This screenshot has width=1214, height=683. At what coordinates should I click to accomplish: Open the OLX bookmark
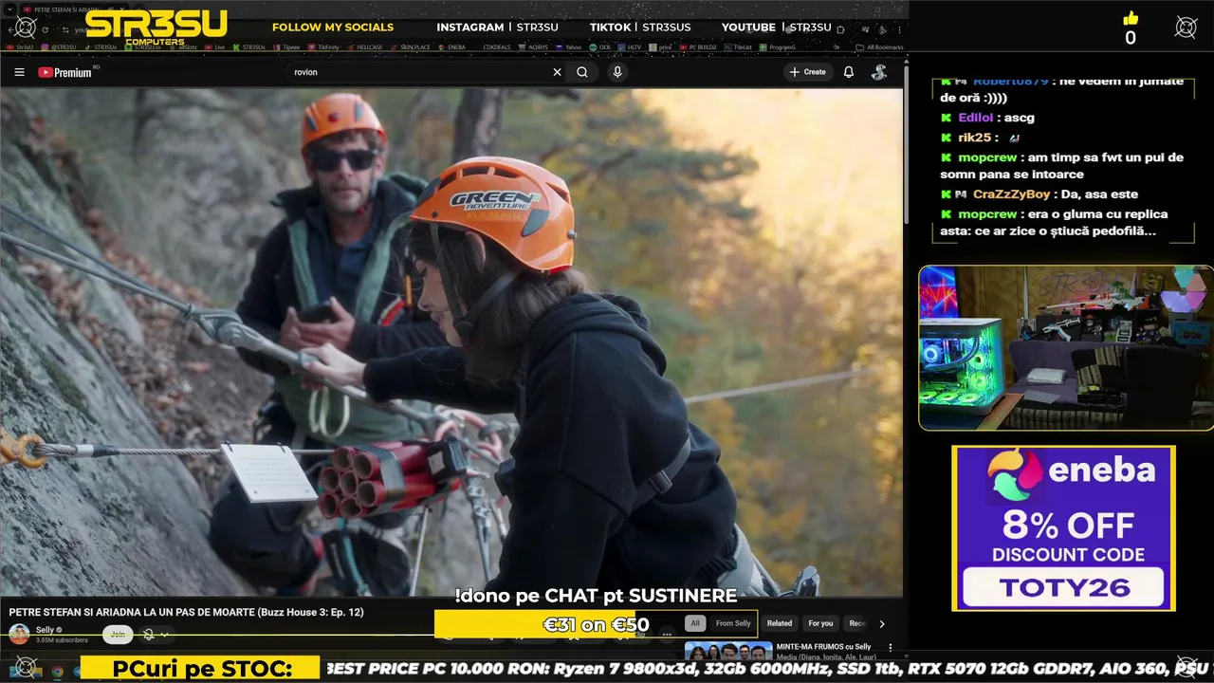click(x=599, y=47)
